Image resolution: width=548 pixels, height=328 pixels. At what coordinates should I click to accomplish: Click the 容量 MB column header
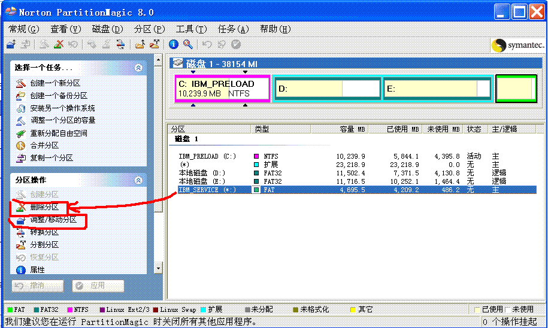(340, 129)
